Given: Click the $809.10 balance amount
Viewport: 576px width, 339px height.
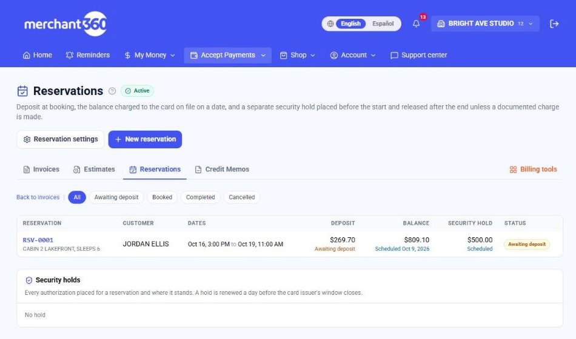Looking at the screenshot, I should pyautogui.click(x=417, y=240).
